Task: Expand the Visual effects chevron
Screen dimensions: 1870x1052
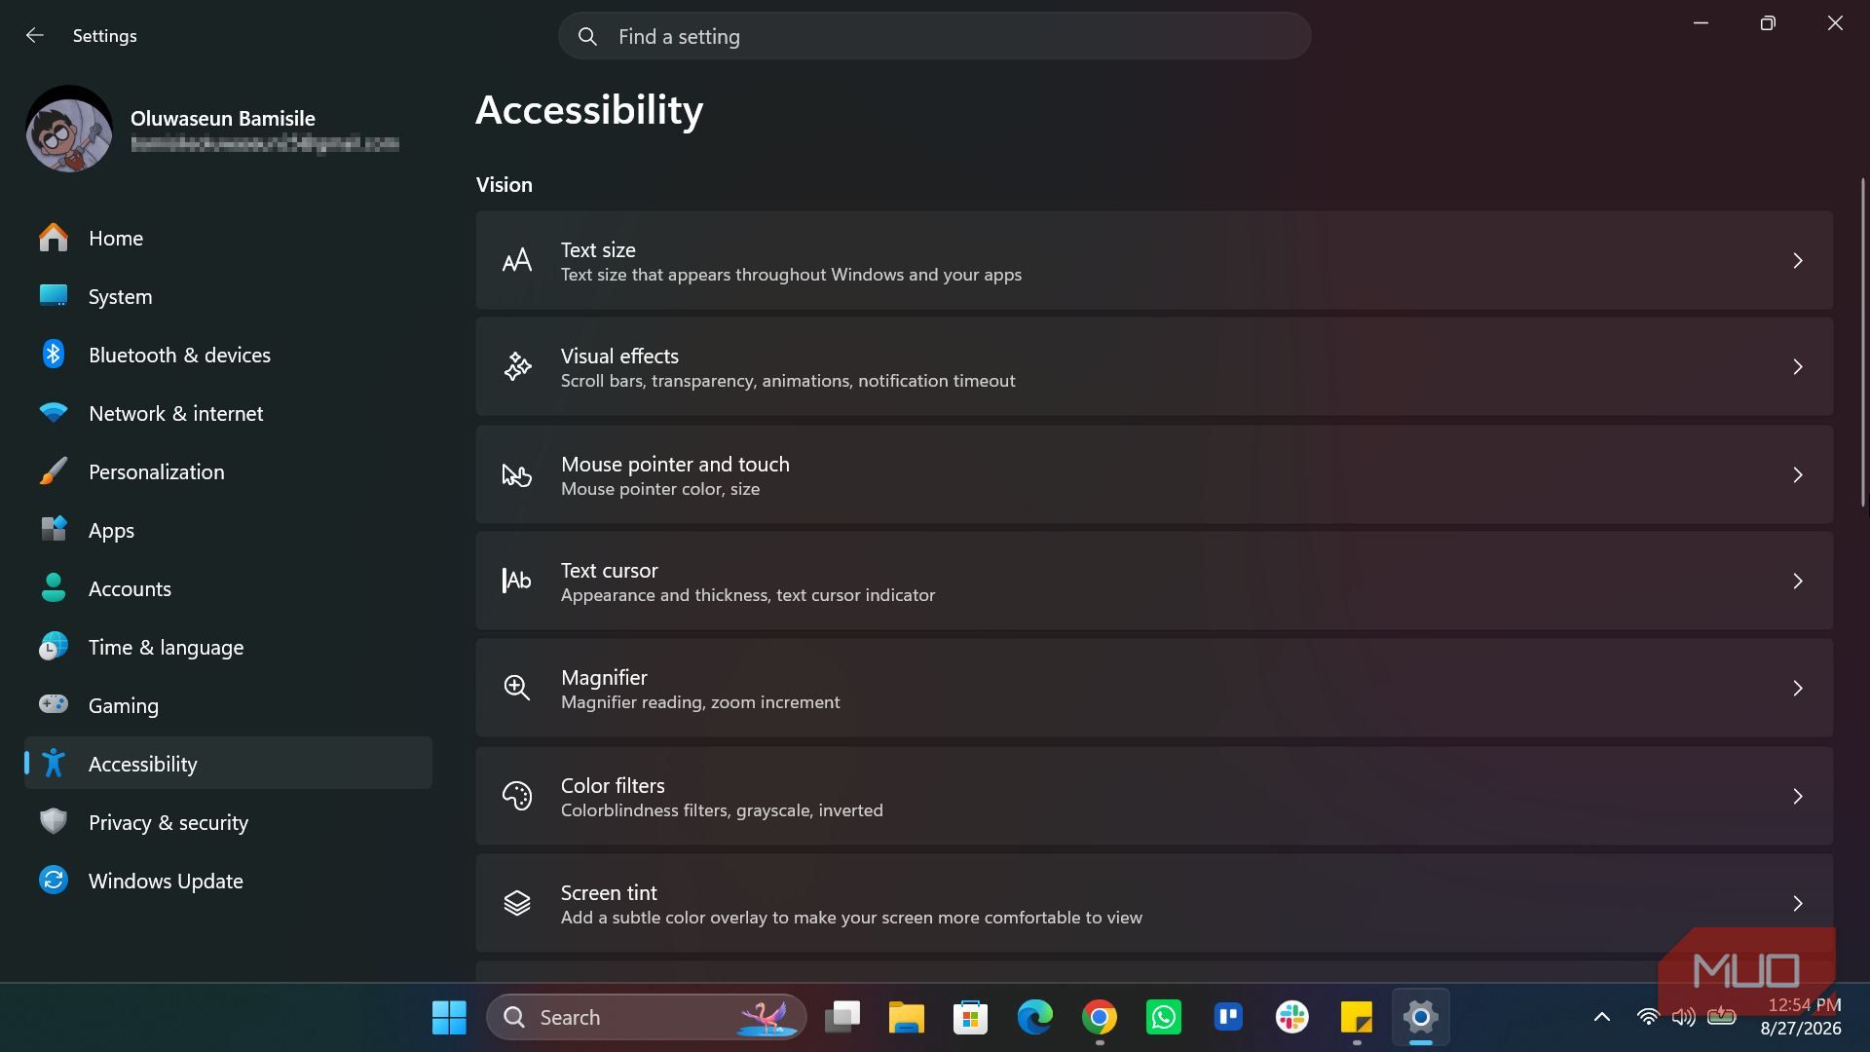Action: click(x=1798, y=367)
